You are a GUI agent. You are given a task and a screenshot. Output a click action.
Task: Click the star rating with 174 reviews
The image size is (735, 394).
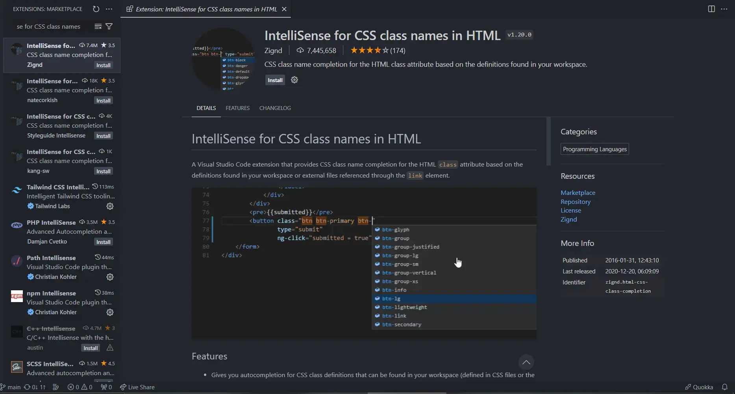tap(378, 50)
